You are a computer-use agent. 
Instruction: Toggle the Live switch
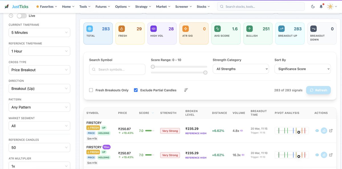[22, 16]
